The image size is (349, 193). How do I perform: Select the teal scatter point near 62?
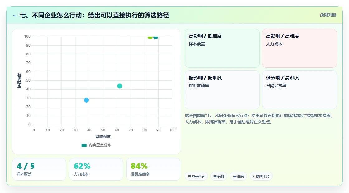click(120, 86)
